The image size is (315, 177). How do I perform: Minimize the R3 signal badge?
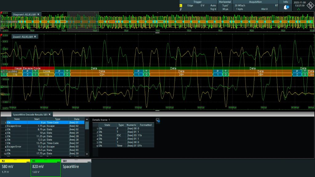58,162
